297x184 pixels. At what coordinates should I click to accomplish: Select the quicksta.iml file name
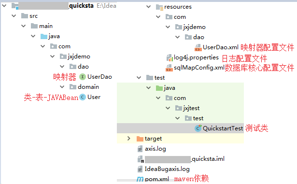coord(208,159)
